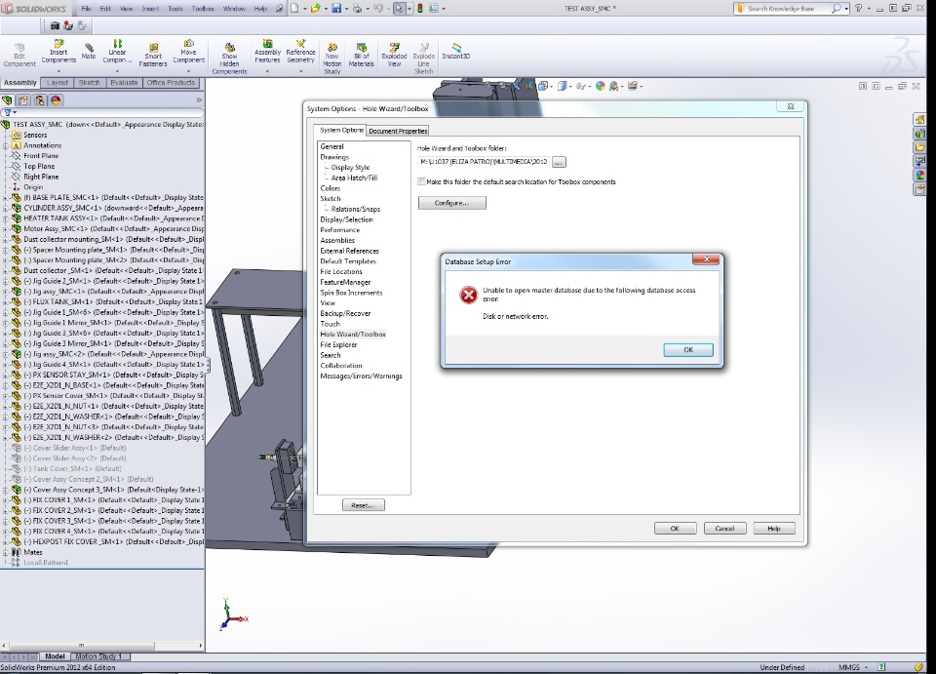Click the Search Knowledge Base field

point(782,9)
